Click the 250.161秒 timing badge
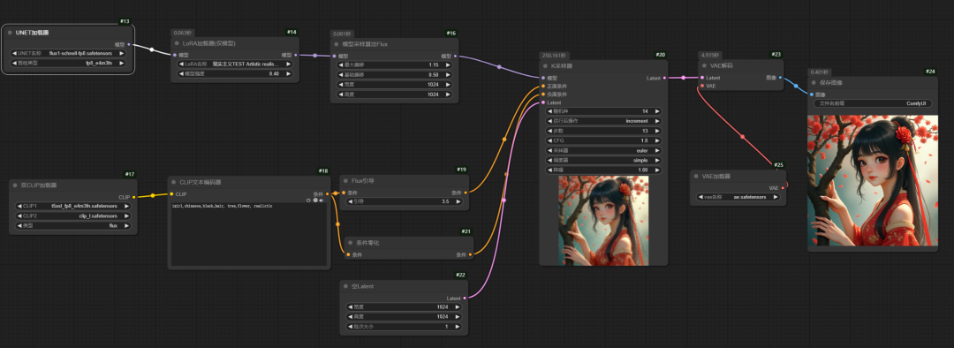The width and height of the screenshot is (954, 348). point(554,55)
